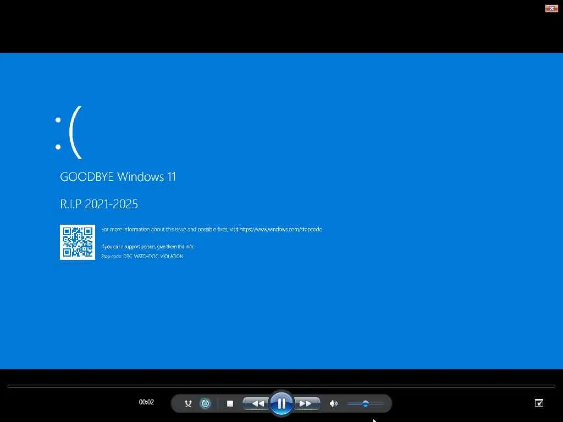This screenshot has height=422, width=563.
Task: Toggle shuffle mode in player controls
Action: coord(188,403)
